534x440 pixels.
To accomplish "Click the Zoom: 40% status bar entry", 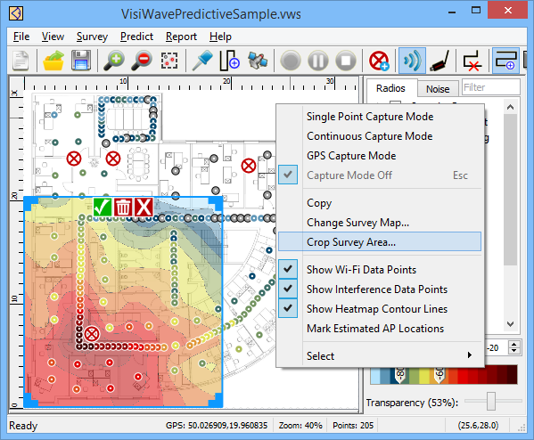I will click(x=300, y=426).
